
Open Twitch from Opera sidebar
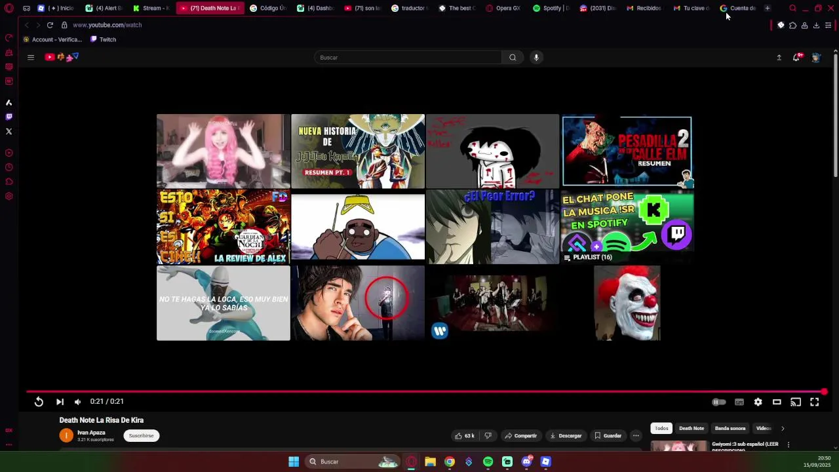coord(9,117)
